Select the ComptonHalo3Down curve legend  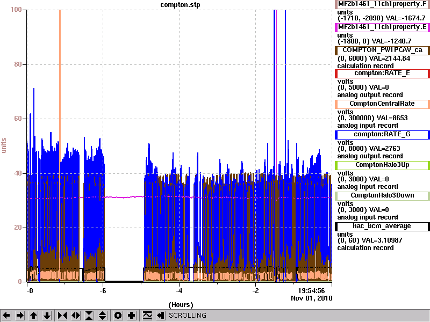click(382, 195)
